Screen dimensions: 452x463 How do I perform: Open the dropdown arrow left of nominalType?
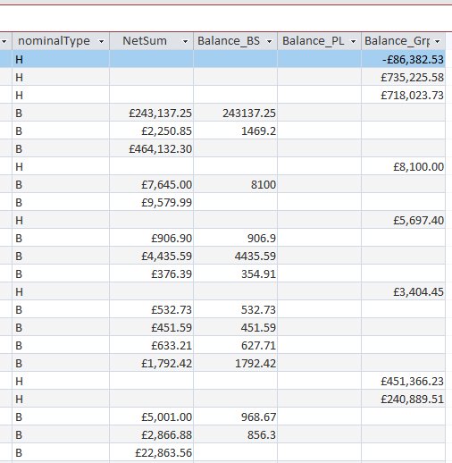[x=4, y=41]
